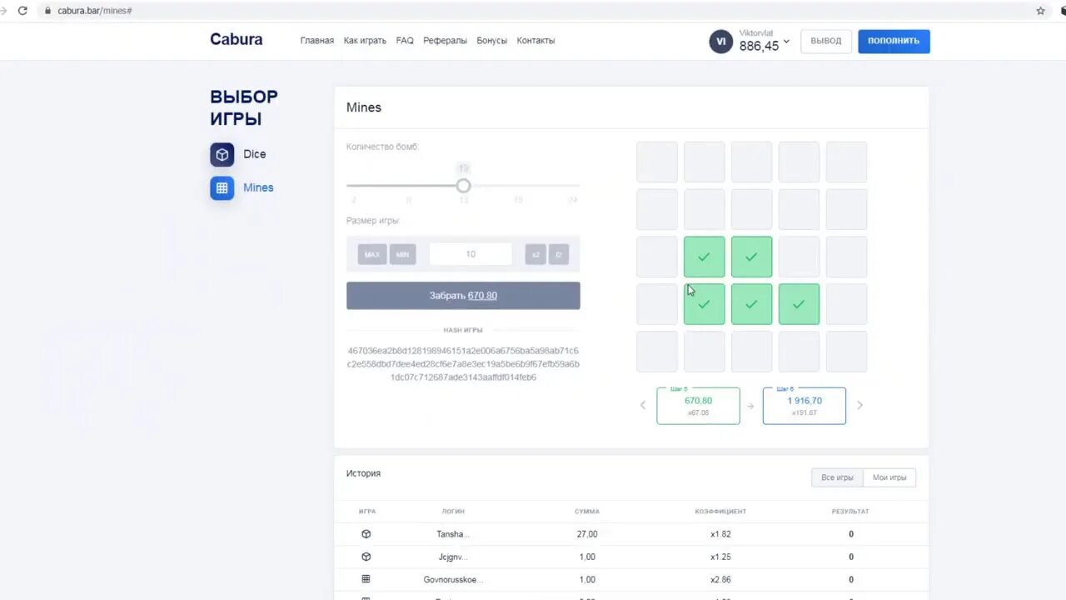Click the ПОПОЛНИТЬ deposit button
The height and width of the screenshot is (600, 1066).
click(894, 41)
